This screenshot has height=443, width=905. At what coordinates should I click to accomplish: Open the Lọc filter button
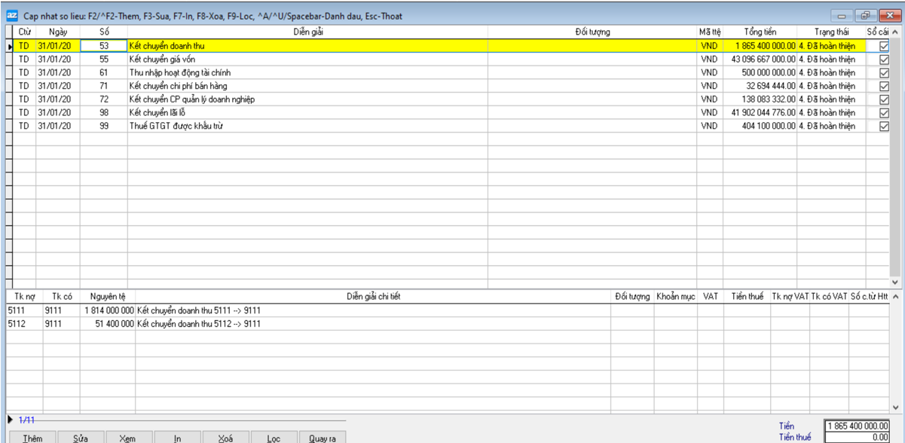[274, 438]
